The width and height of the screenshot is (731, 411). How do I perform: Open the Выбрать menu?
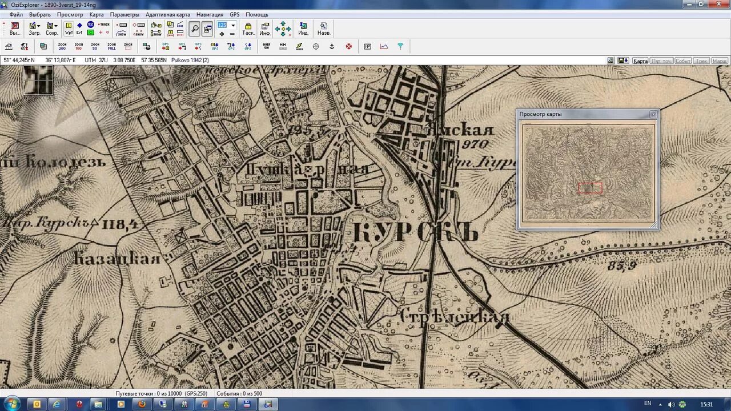tap(40, 14)
